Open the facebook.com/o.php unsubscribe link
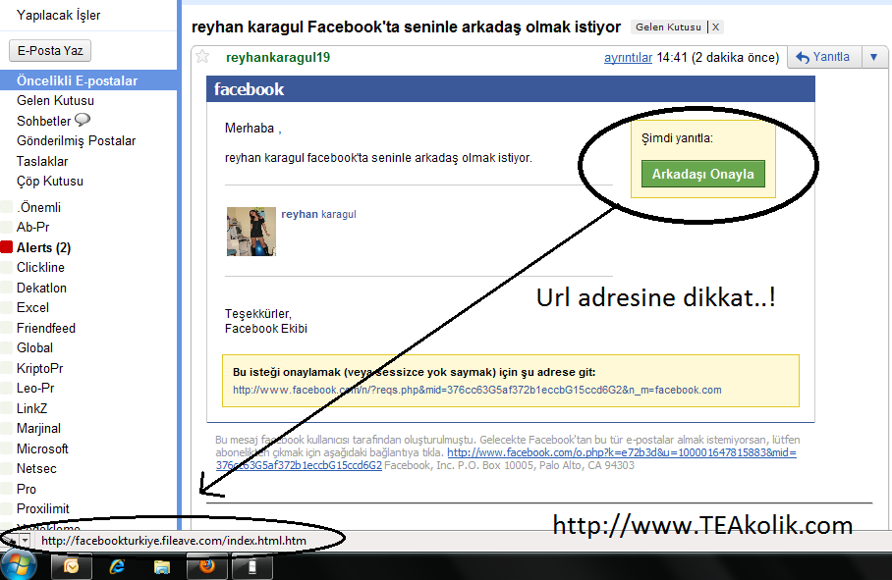Image resolution: width=892 pixels, height=580 pixels. tap(622, 452)
